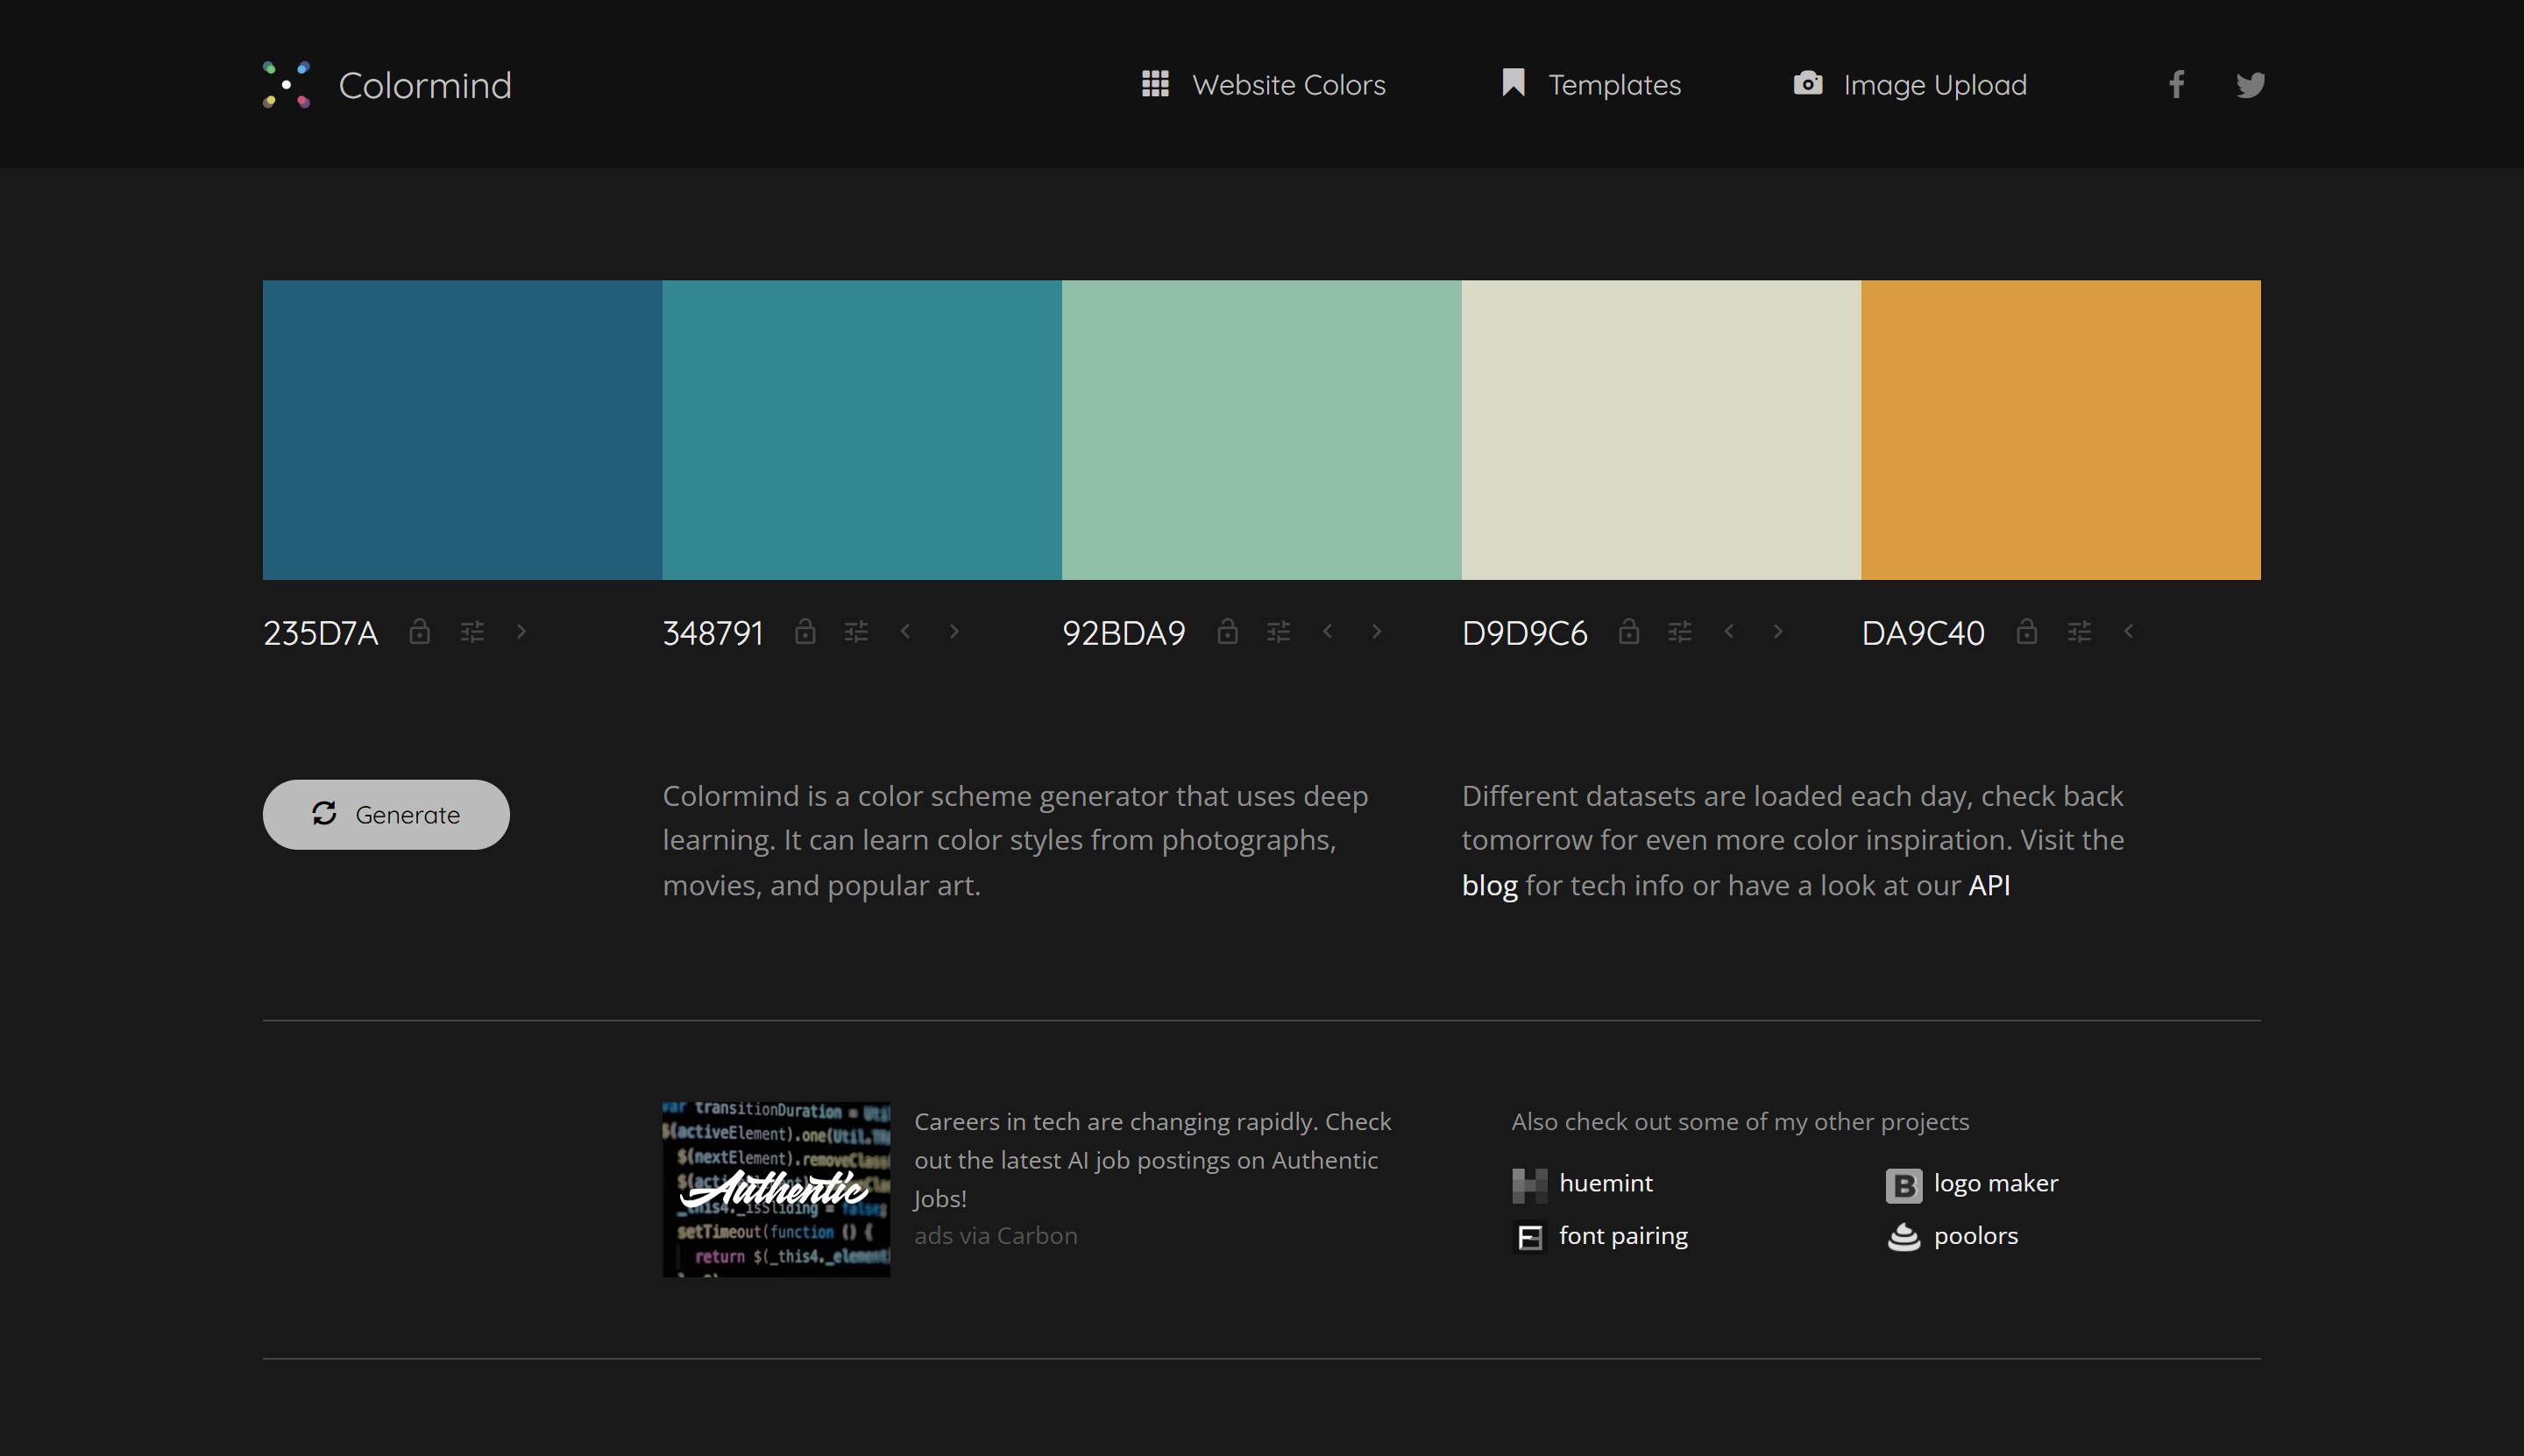The image size is (2524, 1456).
Task: Lock the DA9C40 color swatch
Action: pos(2027,631)
